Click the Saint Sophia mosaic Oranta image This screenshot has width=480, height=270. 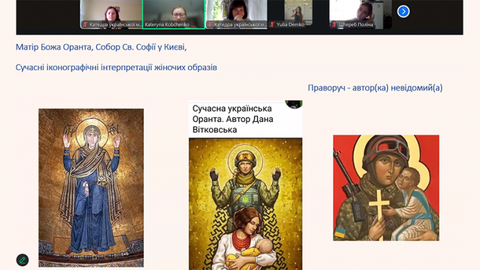coord(91,187)
